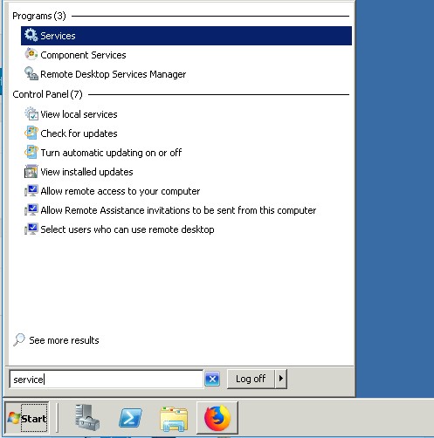Click the Check for updates icon
This screenshot has height=438, width=434.
pos(31,133)
